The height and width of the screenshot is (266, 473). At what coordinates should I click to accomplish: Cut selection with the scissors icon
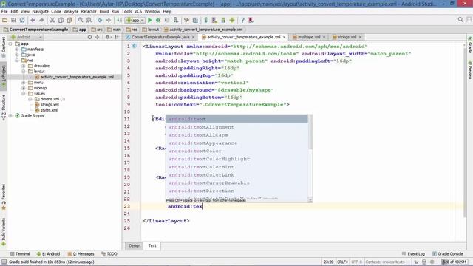(52, 20)
